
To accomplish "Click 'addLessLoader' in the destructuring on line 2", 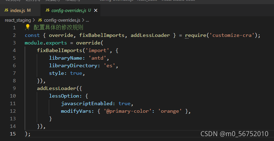I will 150,35.
